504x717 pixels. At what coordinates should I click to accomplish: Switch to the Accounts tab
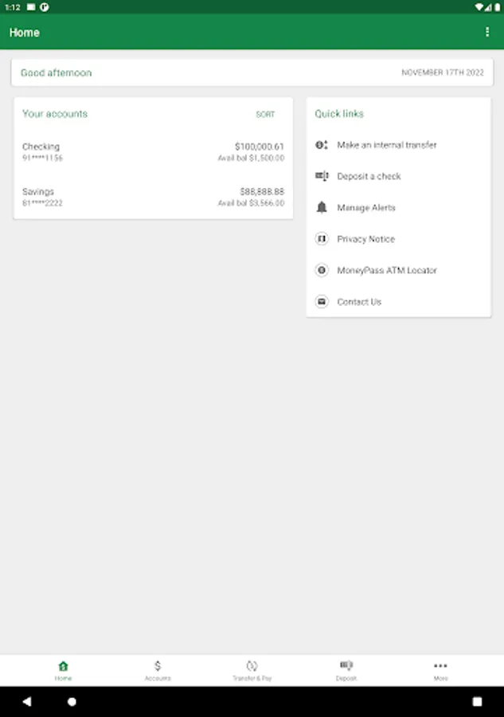click(158, 670)
